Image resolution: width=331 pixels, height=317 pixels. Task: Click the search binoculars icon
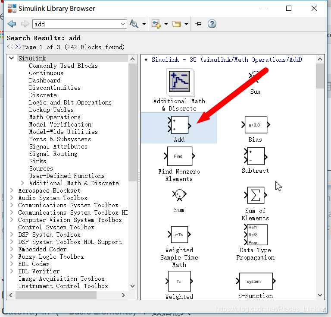[134, 24]
